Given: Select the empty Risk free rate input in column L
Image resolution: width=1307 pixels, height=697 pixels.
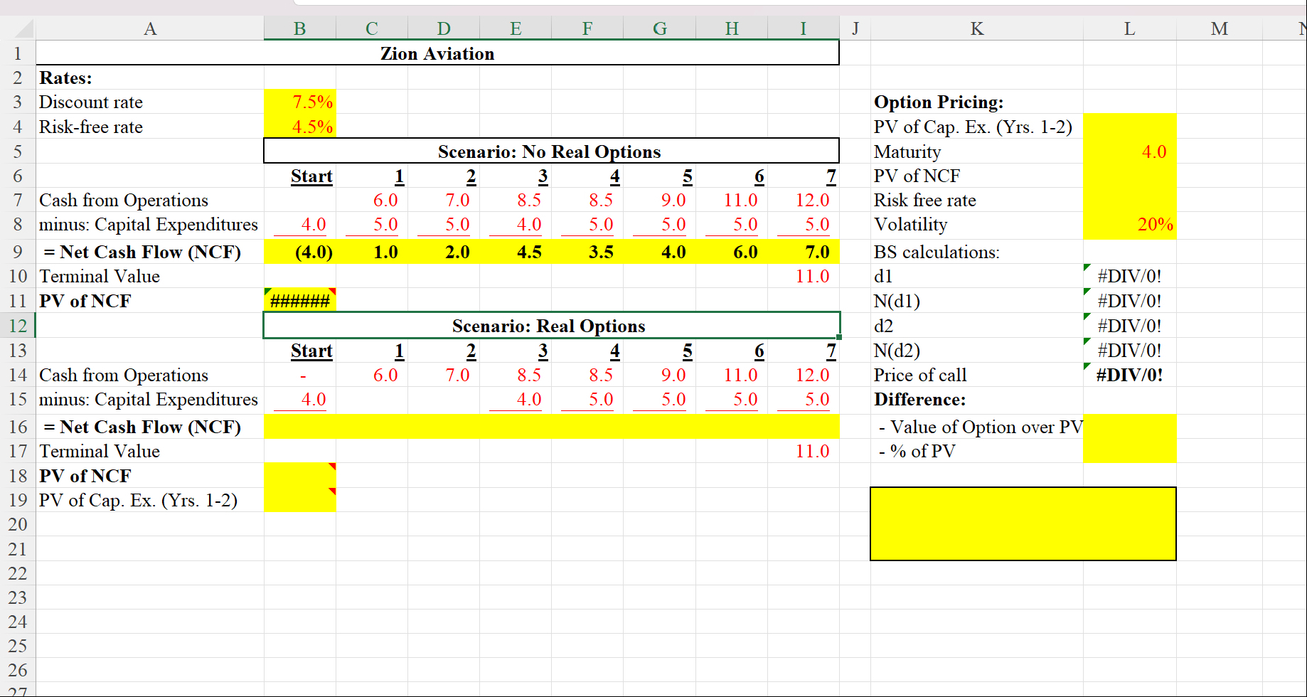Looking at the screenshot, I should coord(1130,200).
